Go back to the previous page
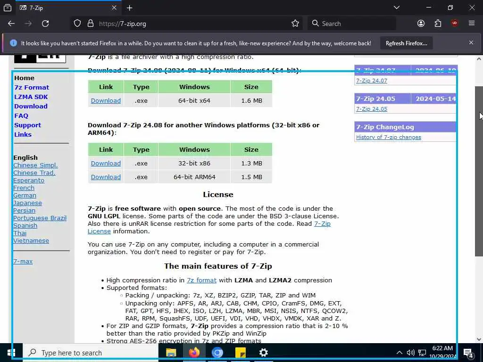This screenshot has height=362, width=483. coord(11,24)
